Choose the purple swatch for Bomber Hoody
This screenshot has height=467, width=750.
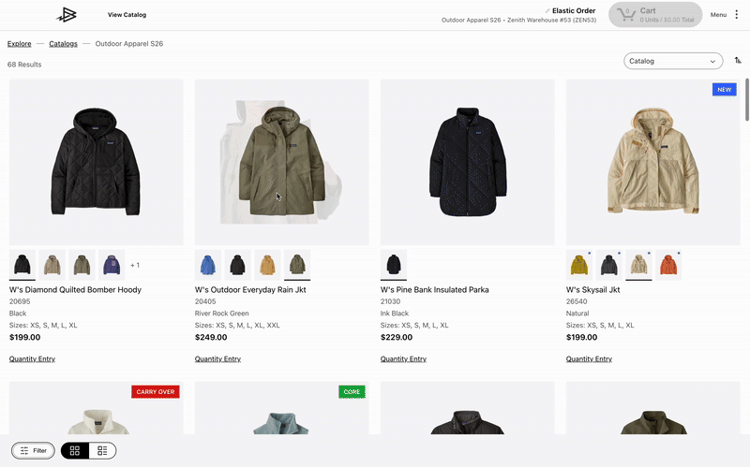coord(112,265)
